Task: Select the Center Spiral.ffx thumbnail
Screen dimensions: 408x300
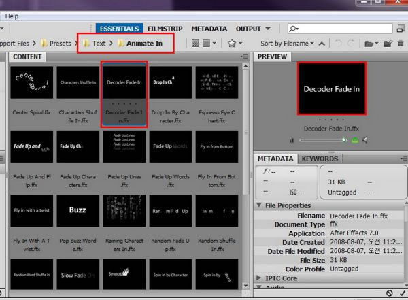Action: pyautogui.click(x=32, y=82)
